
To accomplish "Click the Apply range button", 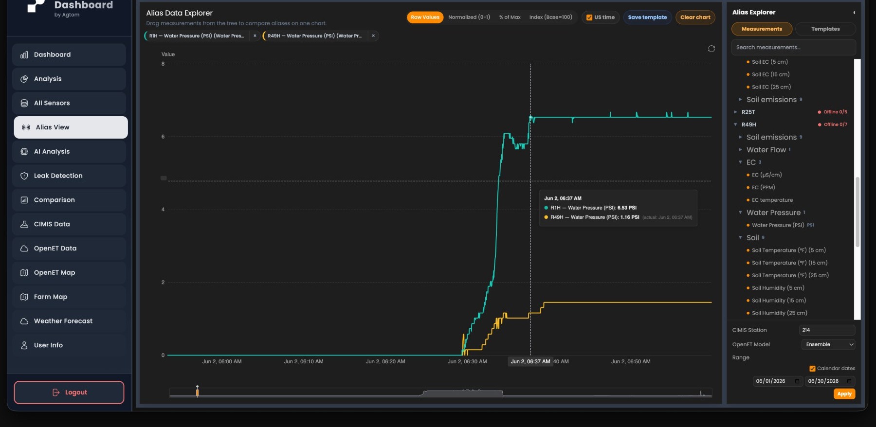I will [x=844, y=394].
